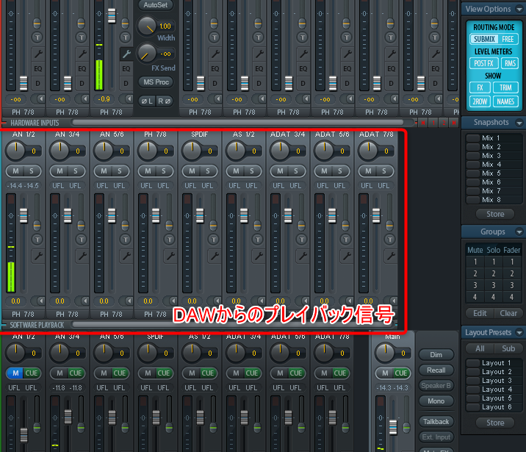The image size is (526, 452).
Task: Activate the Dim button
Action: click(x=436, y=355)
